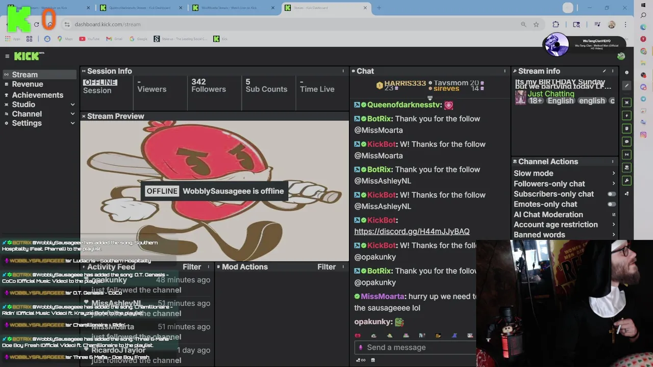Click Just Chatting category link
Viewport: 653px width, 367px height.
point(551,94)
